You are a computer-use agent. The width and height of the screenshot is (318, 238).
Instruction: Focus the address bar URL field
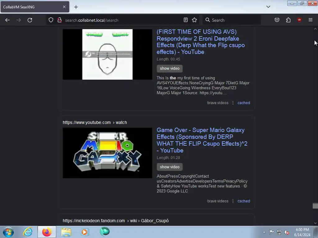click(123, 20)
